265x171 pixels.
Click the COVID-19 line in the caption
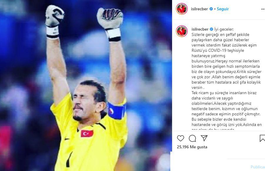(x=218, y=50)
